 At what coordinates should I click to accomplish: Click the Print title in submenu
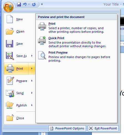(52, 24)
